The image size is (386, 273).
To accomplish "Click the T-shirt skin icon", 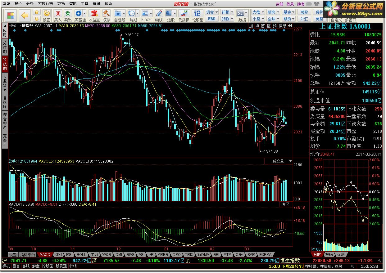I will point(316,4).
